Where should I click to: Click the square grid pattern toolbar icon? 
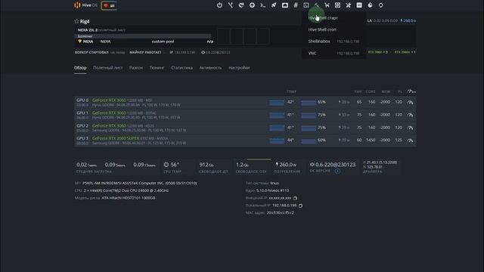(x=338, y=5)
